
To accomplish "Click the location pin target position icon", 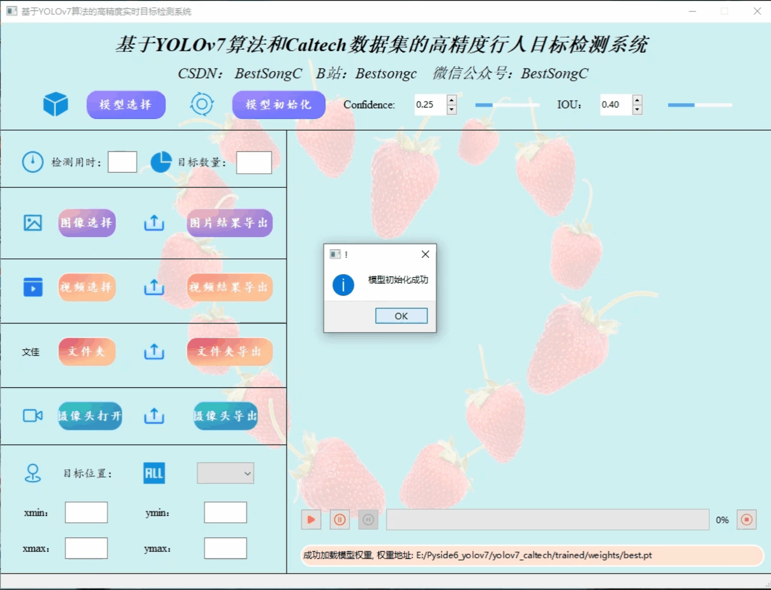I will click(x=33, y=473).
